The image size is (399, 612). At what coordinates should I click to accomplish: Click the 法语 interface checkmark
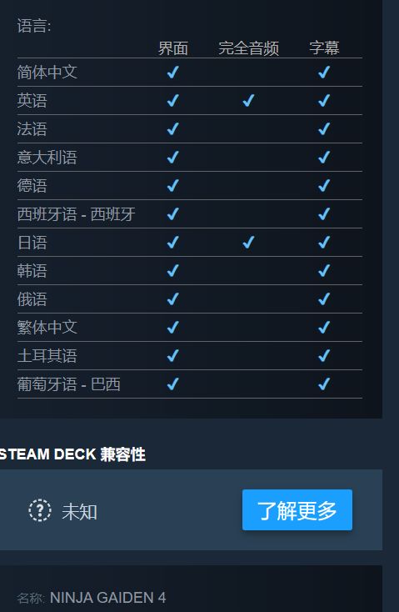(172, 128)
